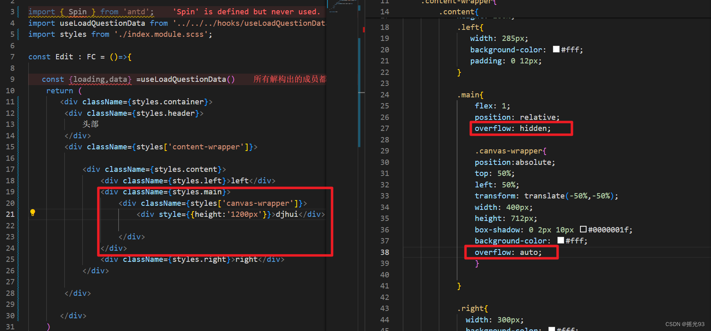Screen dimensions: 711x331
Task: Click styles.content in the line 17 div
Action: [x=186, y=169]
